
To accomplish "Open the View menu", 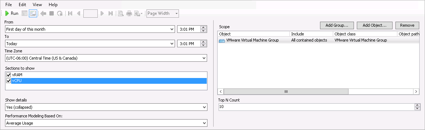I will point(37,5).
